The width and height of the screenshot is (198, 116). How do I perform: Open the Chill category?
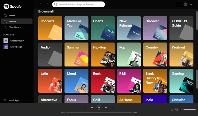103,99
